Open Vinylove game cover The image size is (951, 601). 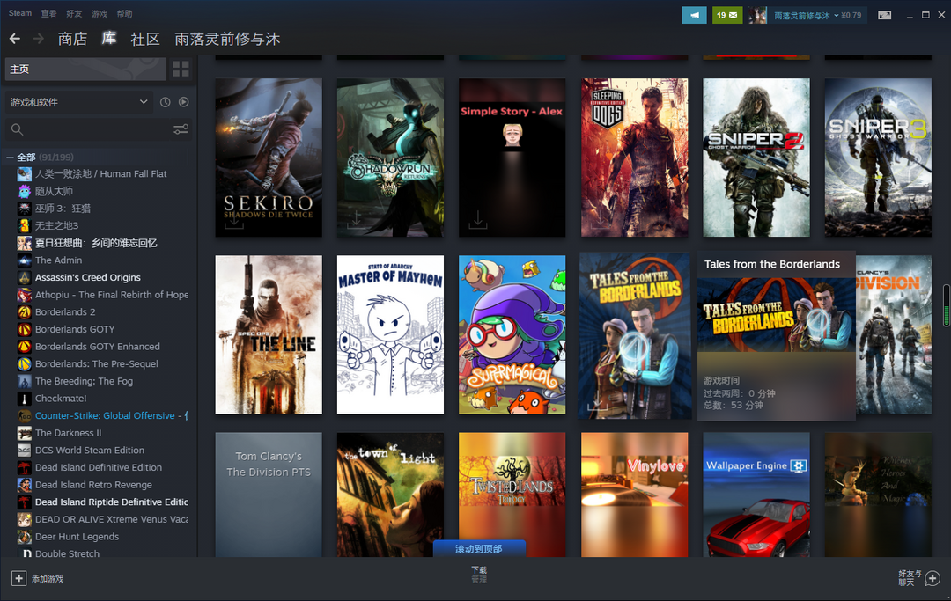[x=634, y=495]
